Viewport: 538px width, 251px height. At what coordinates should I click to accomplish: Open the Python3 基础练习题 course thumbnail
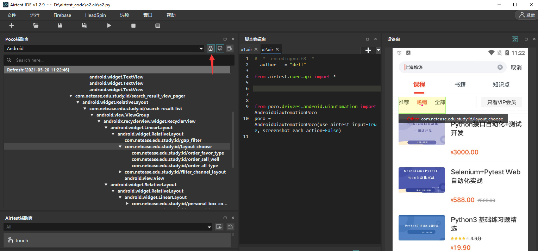pos(421,228)
